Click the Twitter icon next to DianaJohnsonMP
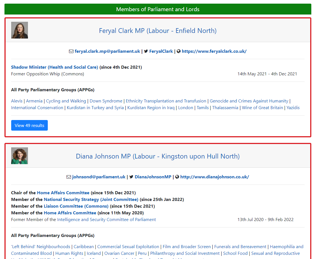 (x=131, y=177)
